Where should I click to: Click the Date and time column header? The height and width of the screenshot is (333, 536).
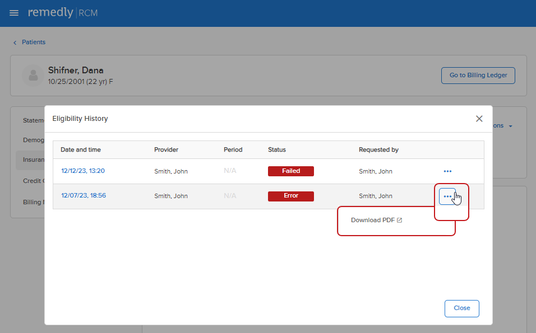click(81, 150)
